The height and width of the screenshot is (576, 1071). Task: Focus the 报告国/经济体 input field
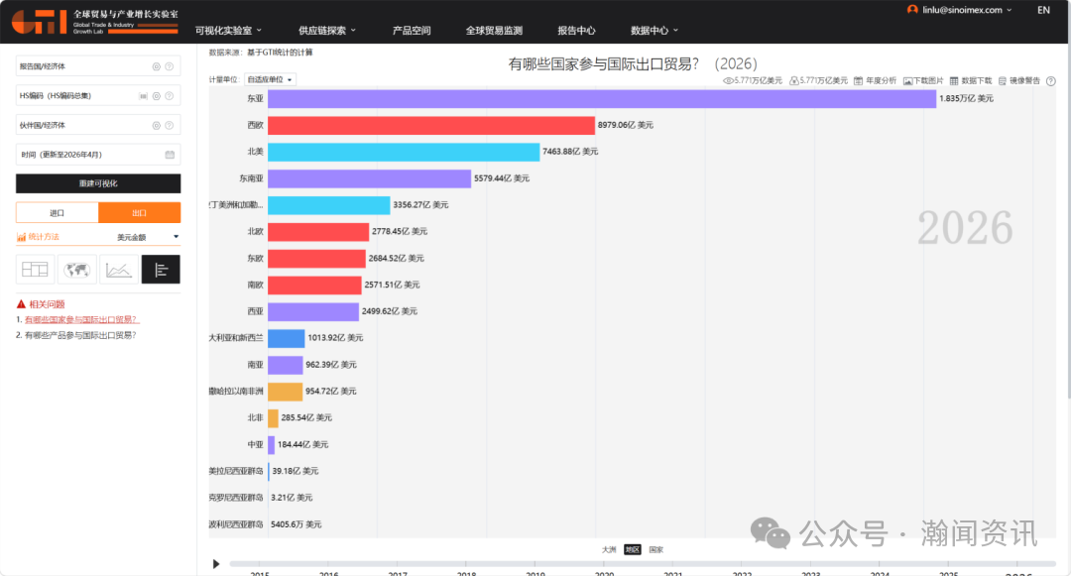pos(98,66)
